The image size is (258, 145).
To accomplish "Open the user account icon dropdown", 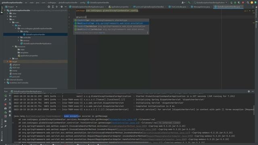I will coord(183,3).
